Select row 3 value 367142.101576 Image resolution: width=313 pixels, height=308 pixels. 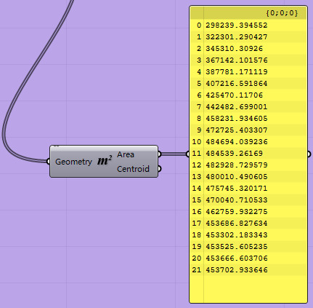(x=237, y=60)
